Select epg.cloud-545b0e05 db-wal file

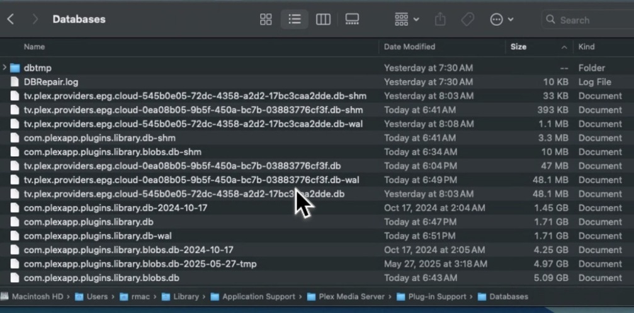[193, 124]
